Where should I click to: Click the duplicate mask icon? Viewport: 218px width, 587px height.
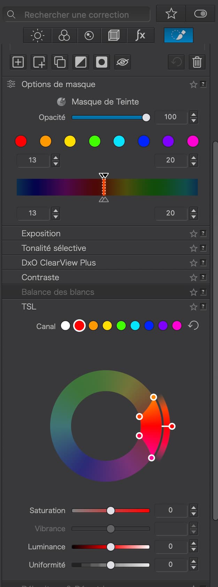click(60, 62)
